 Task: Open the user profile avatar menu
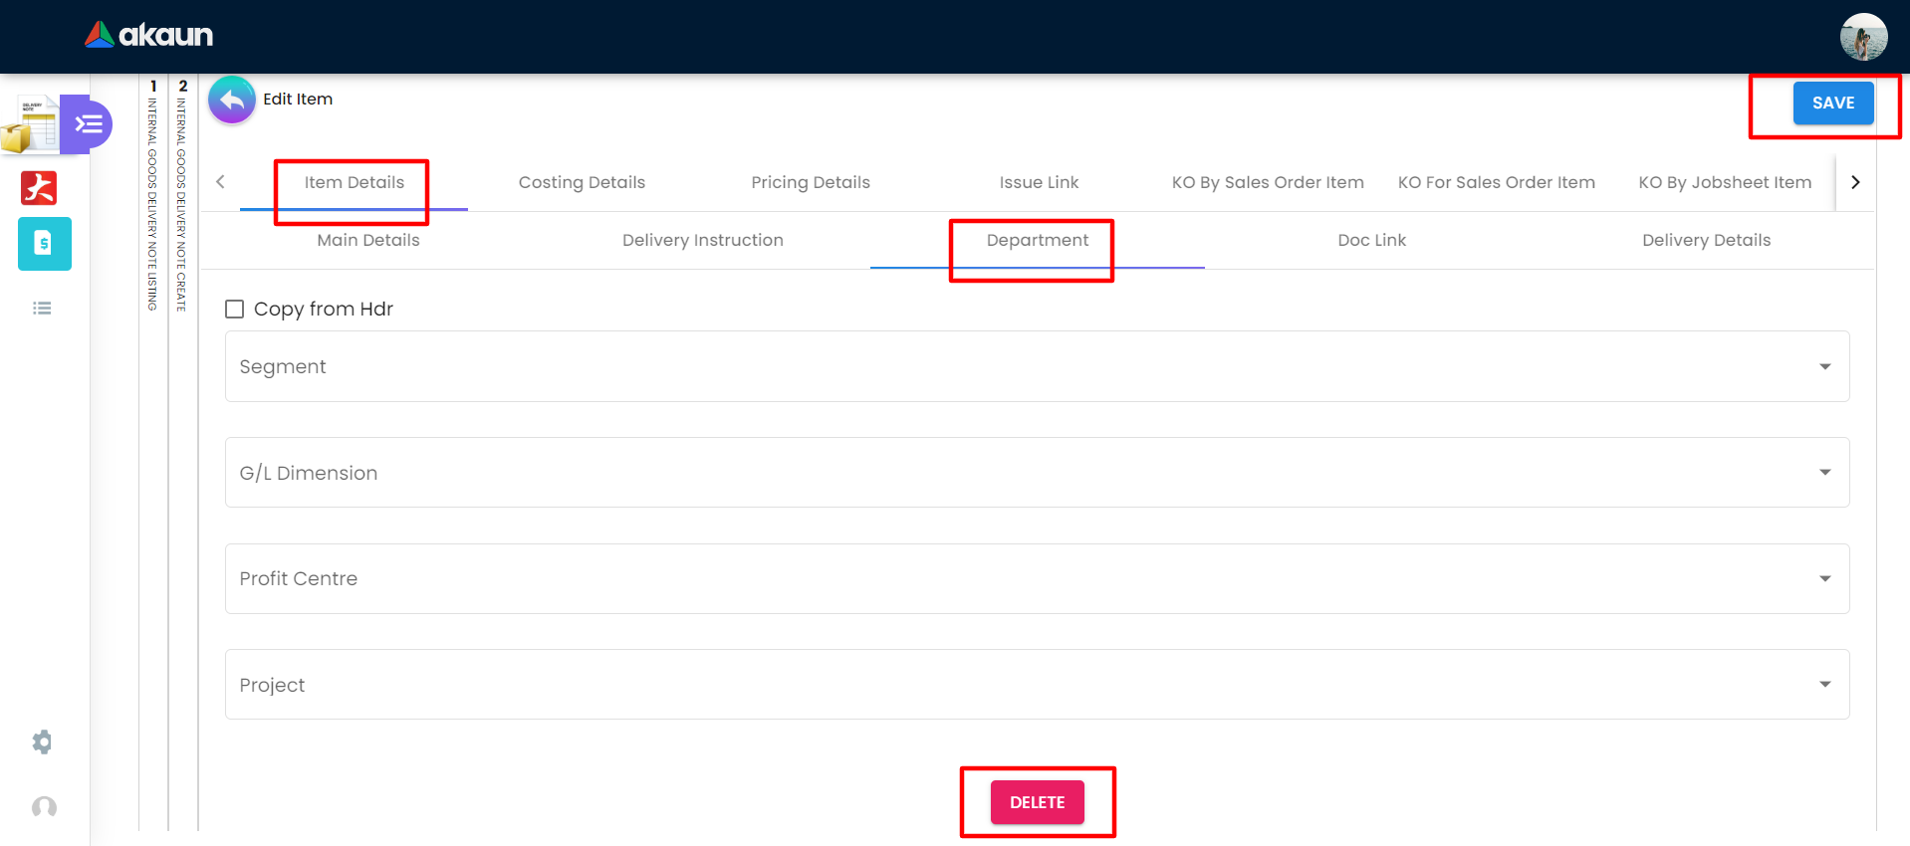point(1863,37)
